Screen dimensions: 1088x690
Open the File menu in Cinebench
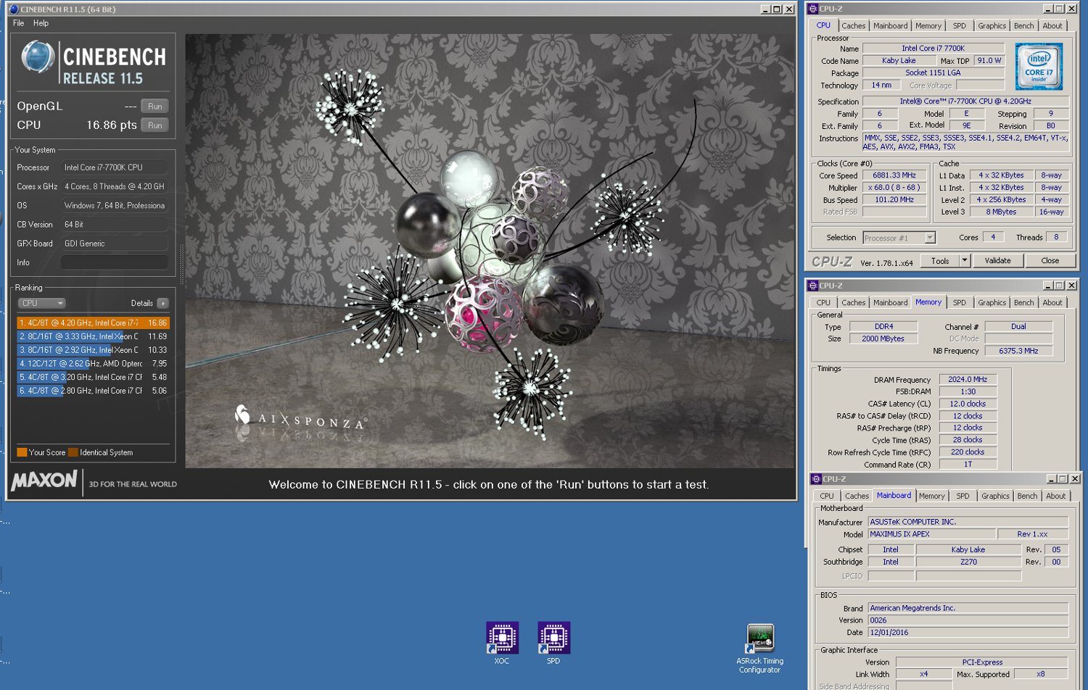[x=19, y=23]
